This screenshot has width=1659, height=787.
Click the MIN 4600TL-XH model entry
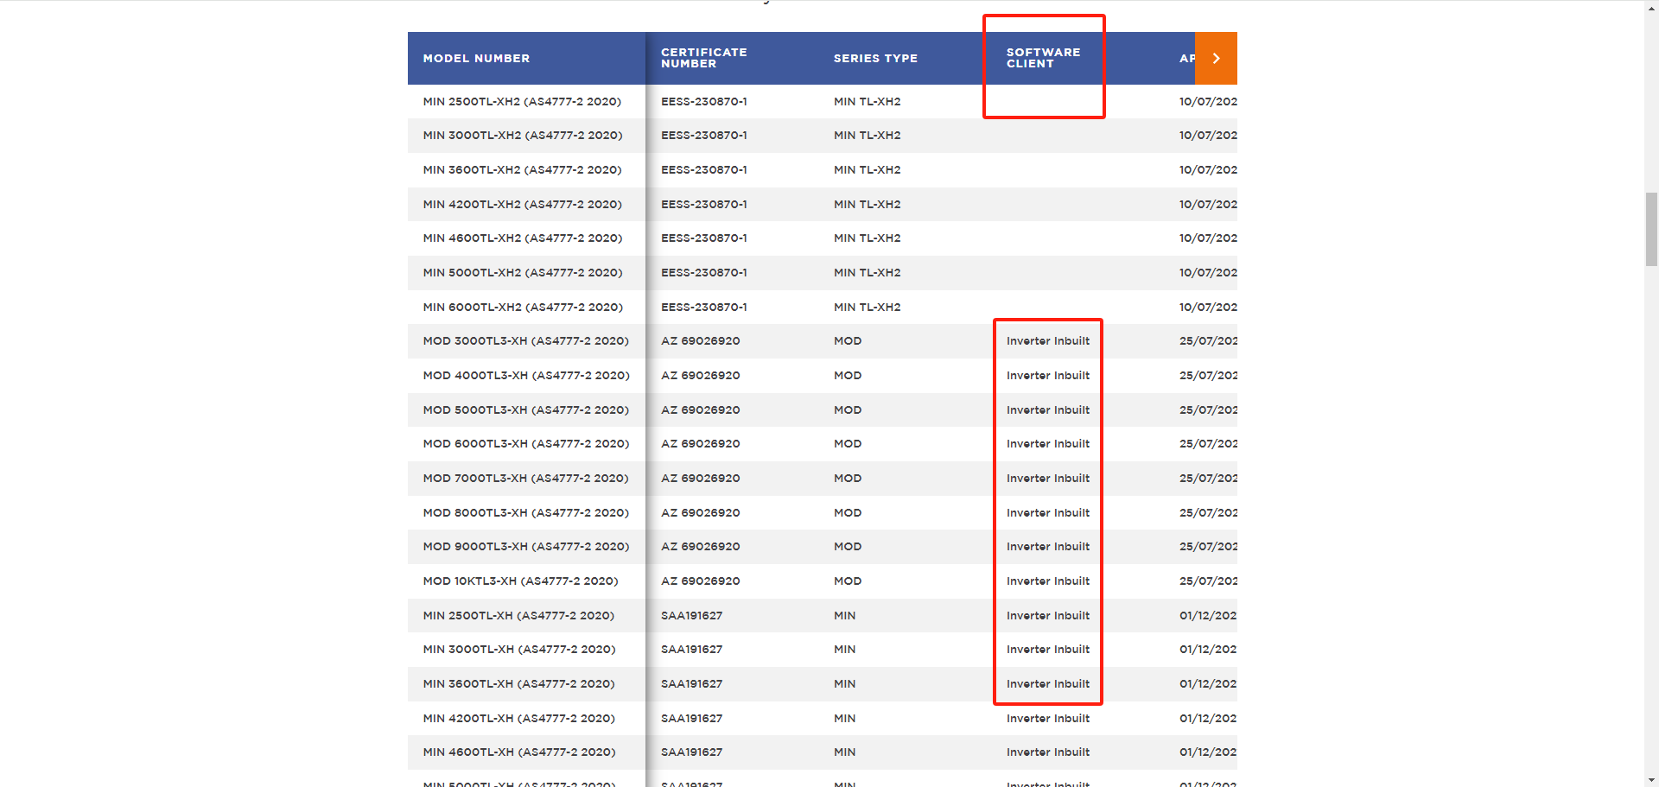point(518,752)
